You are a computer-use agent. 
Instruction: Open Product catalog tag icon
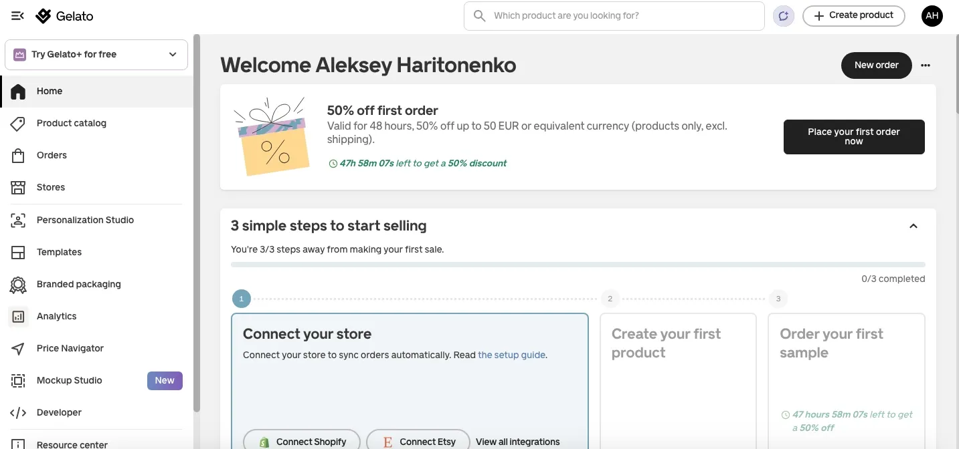pos(18,123)
